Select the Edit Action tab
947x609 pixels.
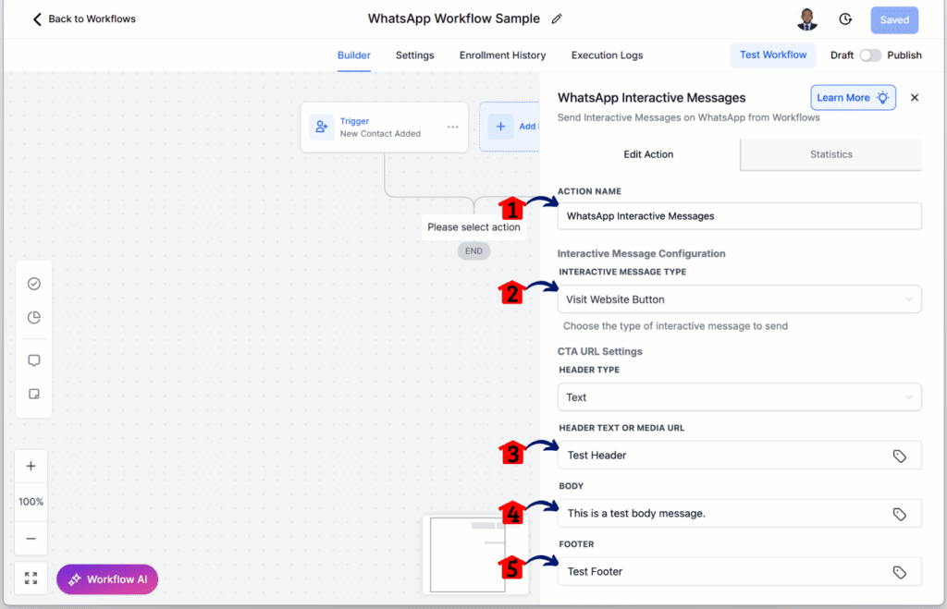(x=648, y=154)
